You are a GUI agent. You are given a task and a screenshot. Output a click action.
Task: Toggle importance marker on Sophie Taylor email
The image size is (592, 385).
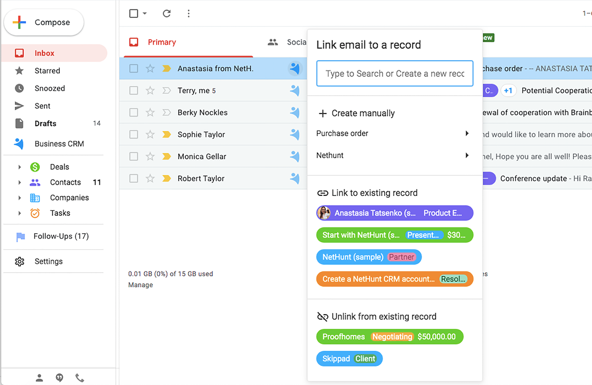(x=166, y=135)
